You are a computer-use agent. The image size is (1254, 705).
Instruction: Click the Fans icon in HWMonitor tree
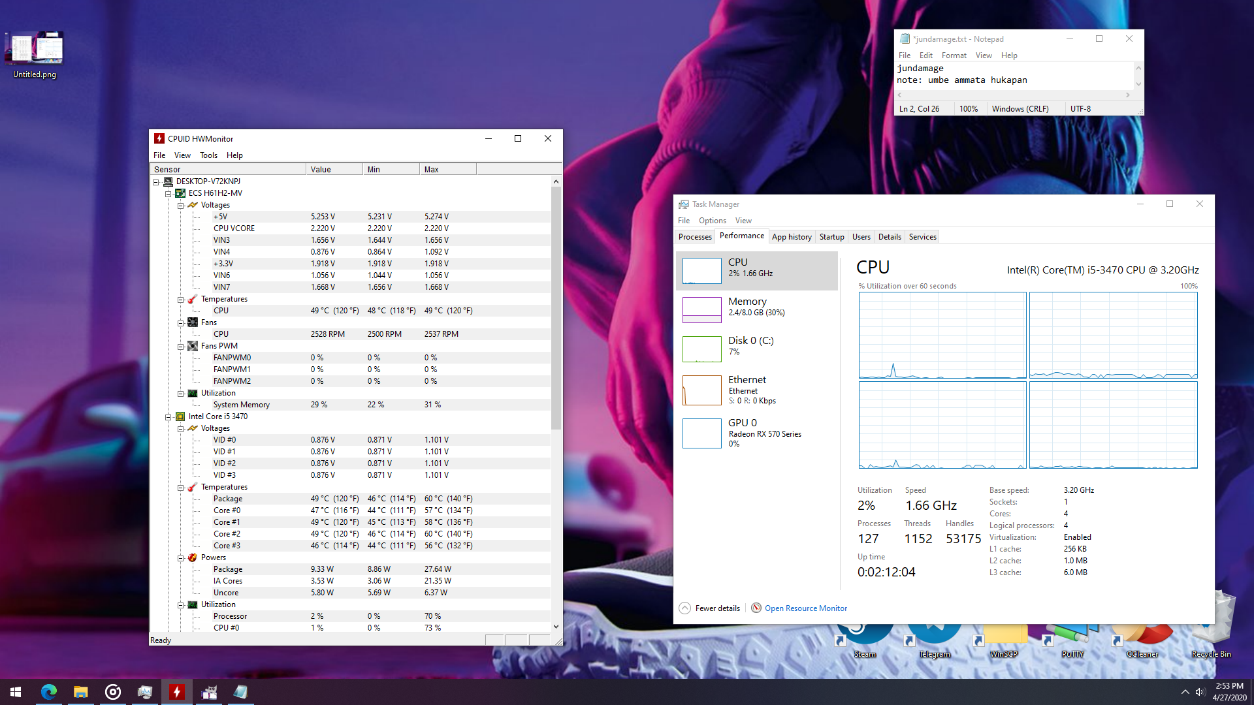[x=193, y=322]
